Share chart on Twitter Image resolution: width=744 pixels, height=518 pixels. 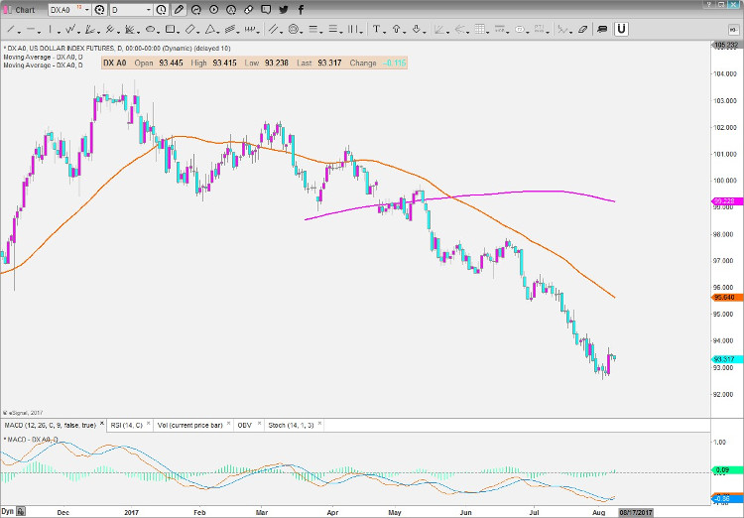[x=284, y=10]
